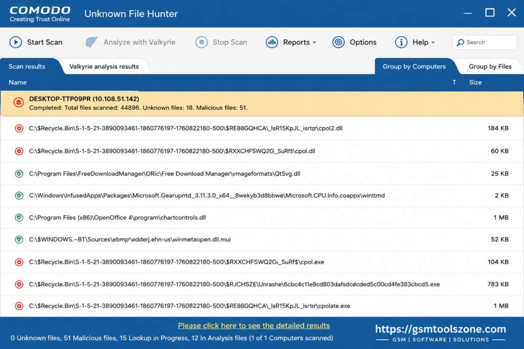The image size is (524, 349).
Task: Click the 783 KB size value
Action: coord(498,284)
